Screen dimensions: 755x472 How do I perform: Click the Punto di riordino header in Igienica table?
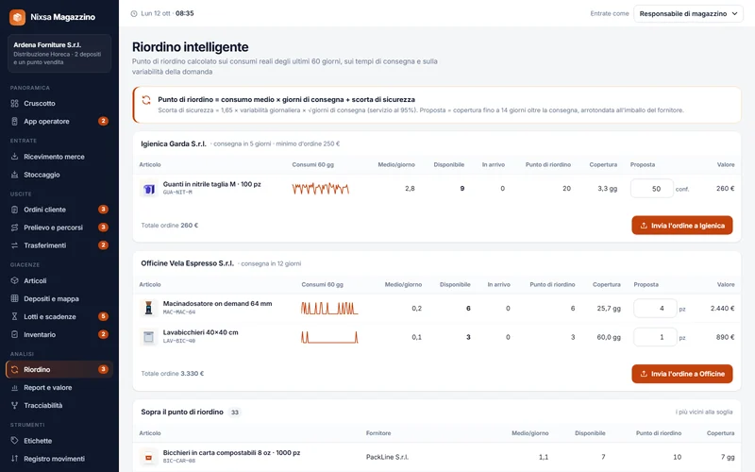pyautogui.click(x=548, y=164)
